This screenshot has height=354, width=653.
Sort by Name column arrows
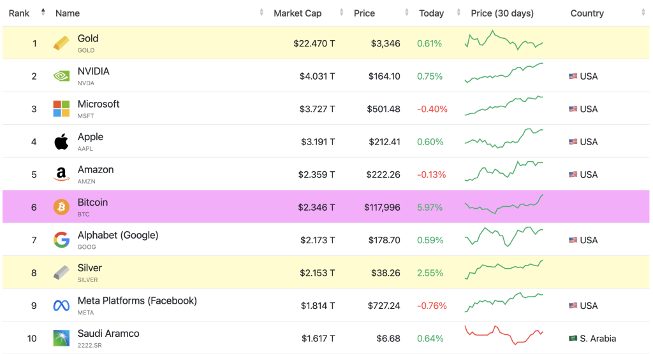(261, 13)
